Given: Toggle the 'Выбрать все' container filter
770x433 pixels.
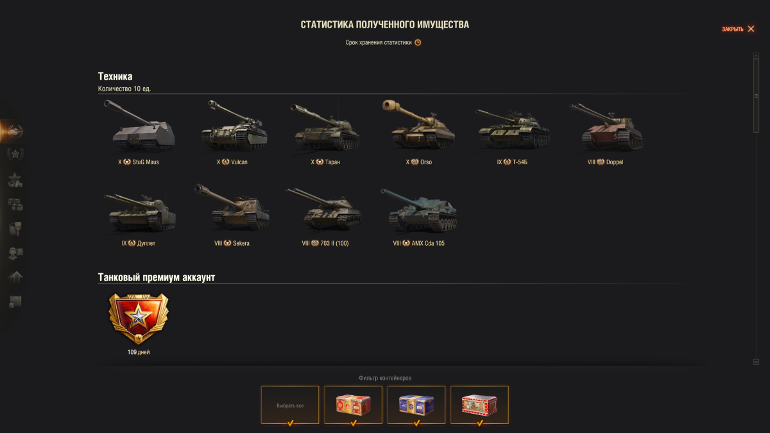Looking at the screenshot, I should (x=290, y=405).
